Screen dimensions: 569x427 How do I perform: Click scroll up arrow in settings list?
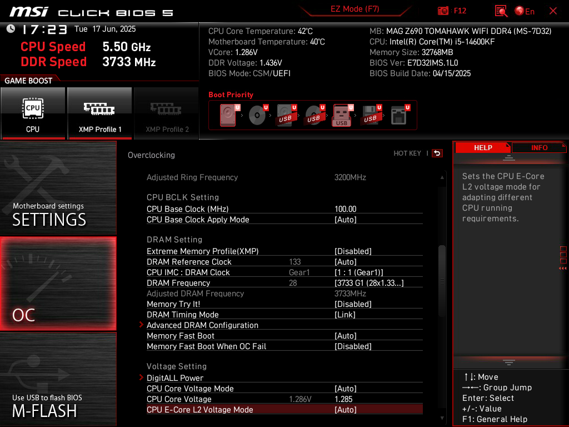tap(442, 177)
